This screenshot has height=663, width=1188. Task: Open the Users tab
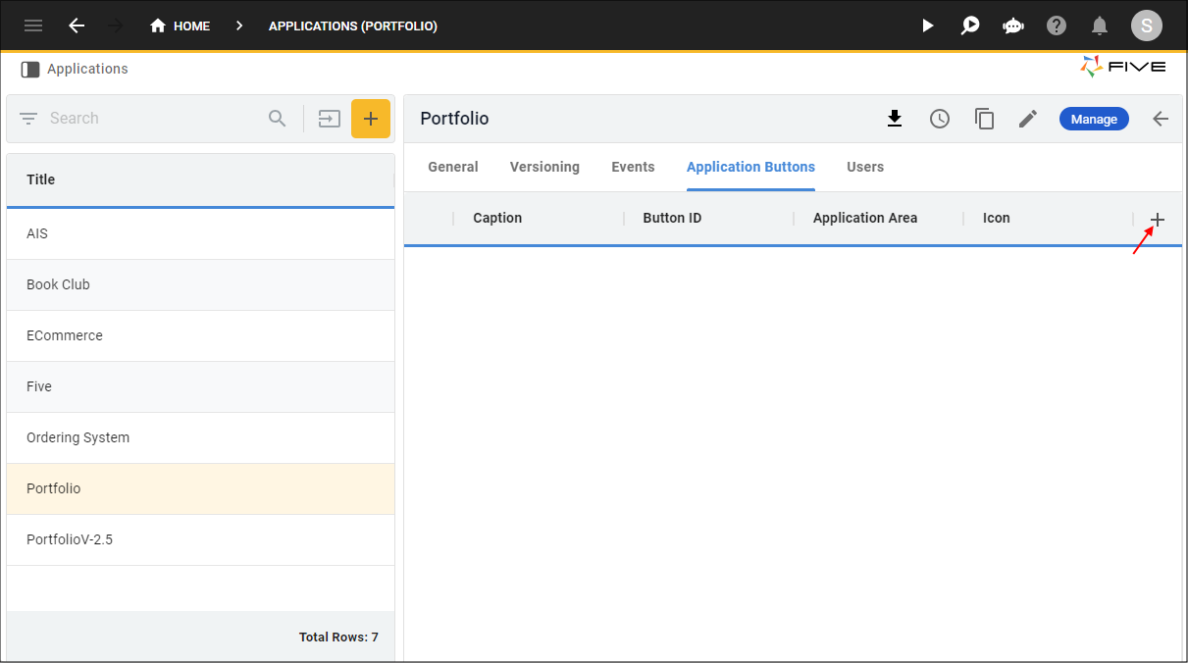click(x=865, y=167)
